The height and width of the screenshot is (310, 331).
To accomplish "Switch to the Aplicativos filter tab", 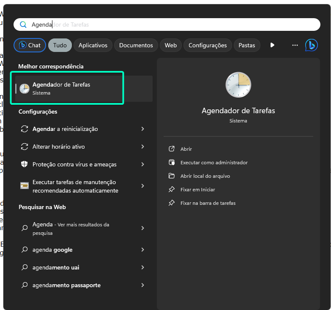I will pos(93,45).
